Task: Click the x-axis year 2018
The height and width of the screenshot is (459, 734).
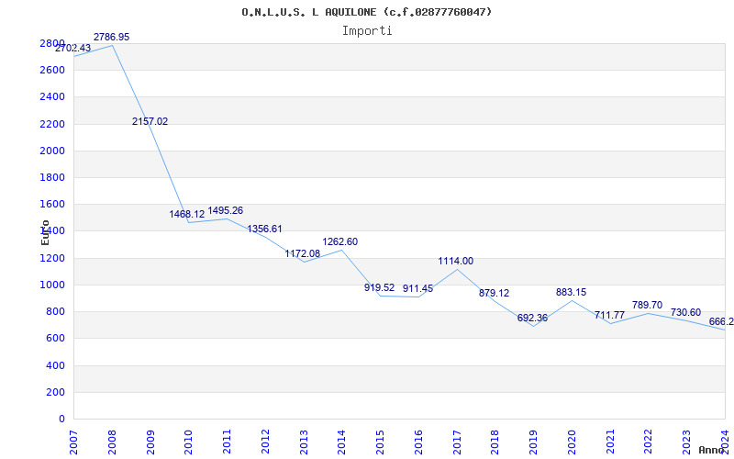Action: (495, 442)
